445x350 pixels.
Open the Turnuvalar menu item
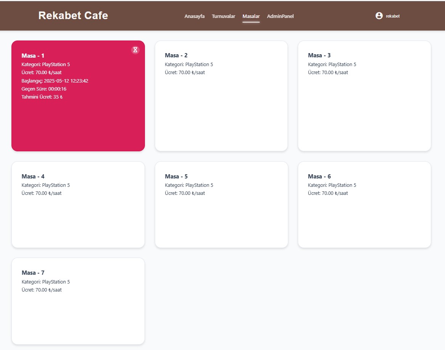(223, 16)
